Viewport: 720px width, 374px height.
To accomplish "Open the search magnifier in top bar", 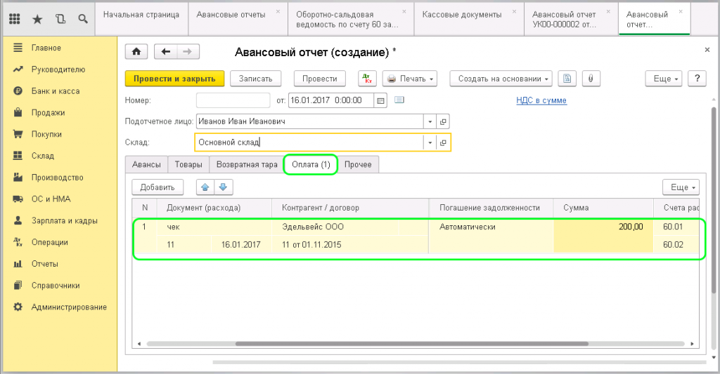I will point(83,19).
